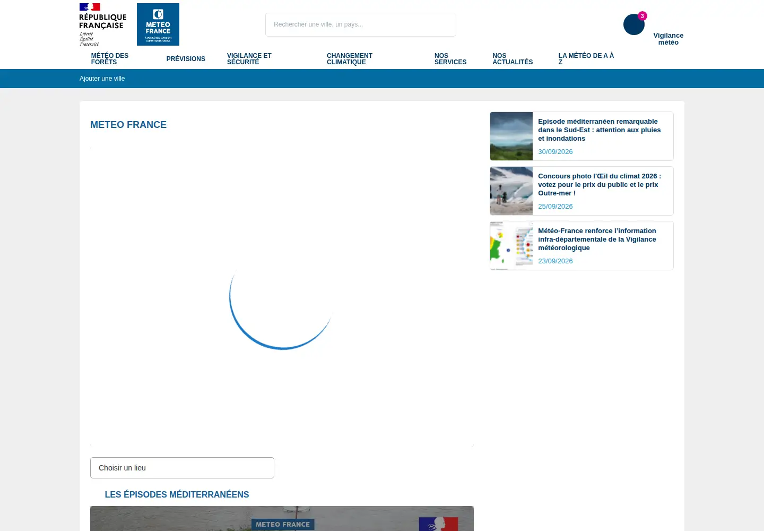
Task: Click the 'METEO FRANCE' section heading
Action: 128,125
